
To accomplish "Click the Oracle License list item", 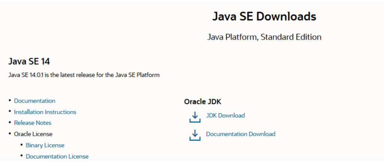I will point(33,134).
